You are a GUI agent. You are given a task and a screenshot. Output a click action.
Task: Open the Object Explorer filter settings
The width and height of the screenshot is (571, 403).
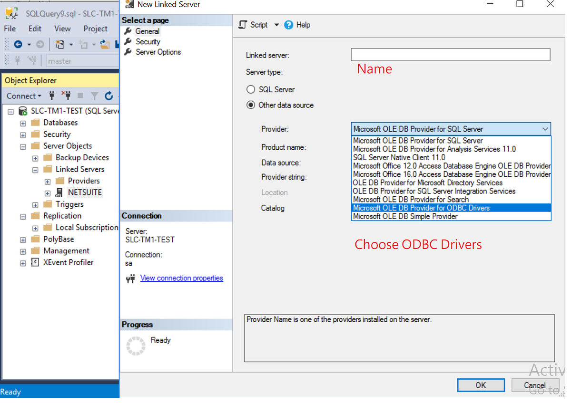tap(94, 96)
